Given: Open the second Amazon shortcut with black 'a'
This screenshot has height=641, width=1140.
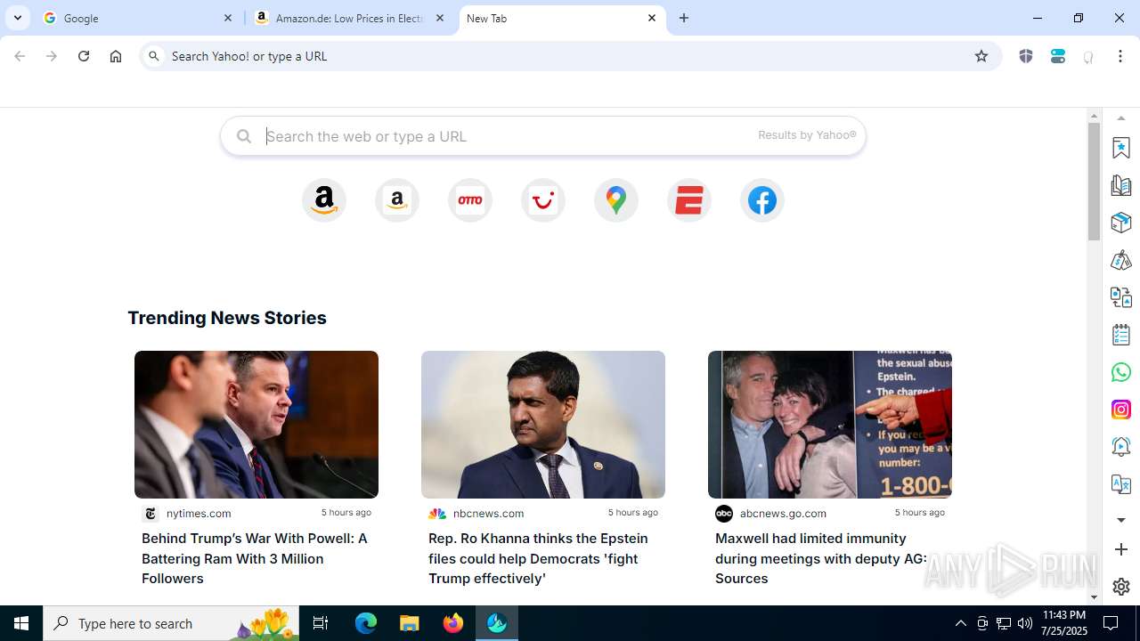Looking at the screenshot, I should tap(397, 200).
